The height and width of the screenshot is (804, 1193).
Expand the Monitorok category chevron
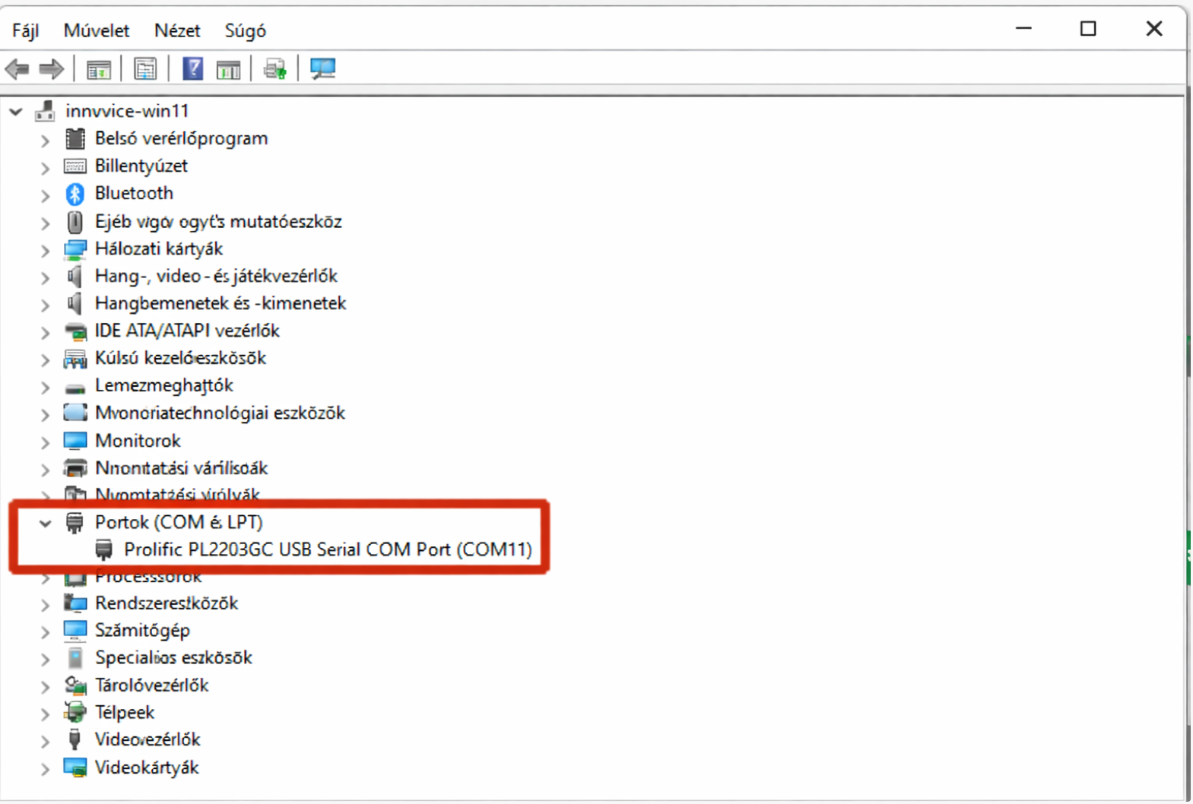(x=46, y=442)
